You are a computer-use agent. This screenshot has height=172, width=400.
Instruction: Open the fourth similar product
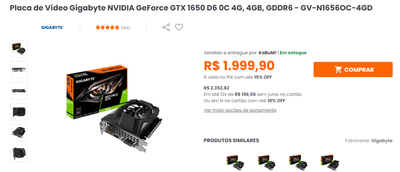pyautogui.click(x=330, y=162)
